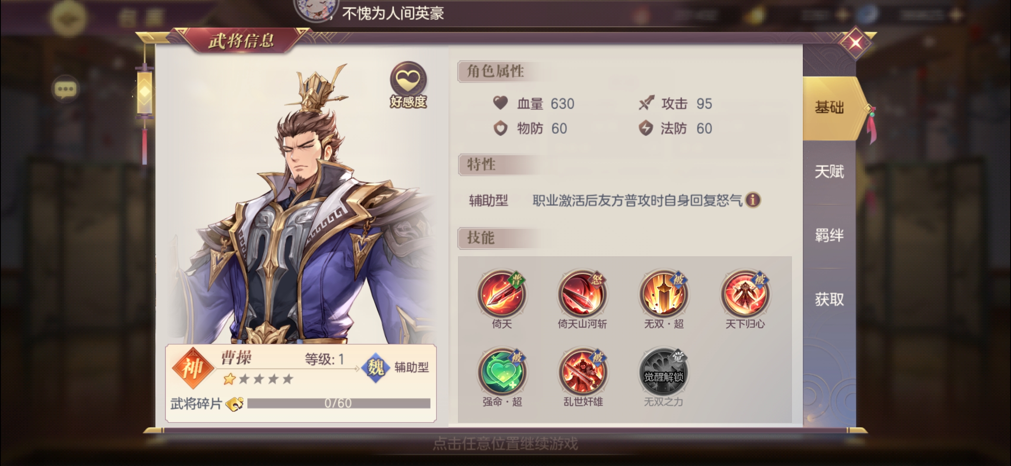The image size is (1011, 466).
Task: Click the info icon beside the trait description
Action: tap(753, 200)
